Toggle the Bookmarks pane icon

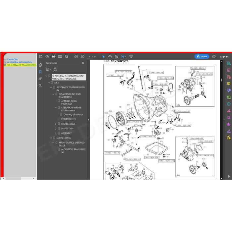(40, 72)
